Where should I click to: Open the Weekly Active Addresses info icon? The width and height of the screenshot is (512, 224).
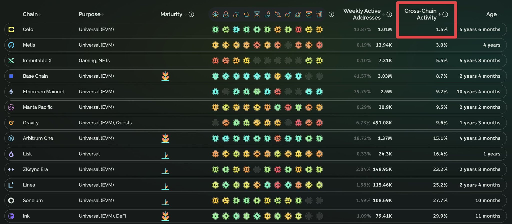(x=389, y=14)
